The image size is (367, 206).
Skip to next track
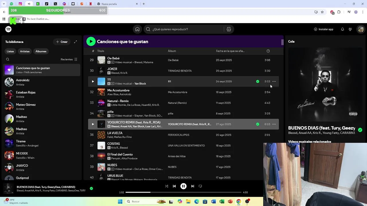click(x=193, y=186)
